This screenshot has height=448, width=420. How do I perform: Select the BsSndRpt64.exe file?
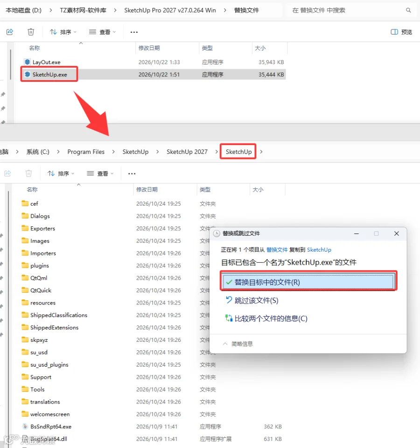pyautogui.click(x=51, y=426)
